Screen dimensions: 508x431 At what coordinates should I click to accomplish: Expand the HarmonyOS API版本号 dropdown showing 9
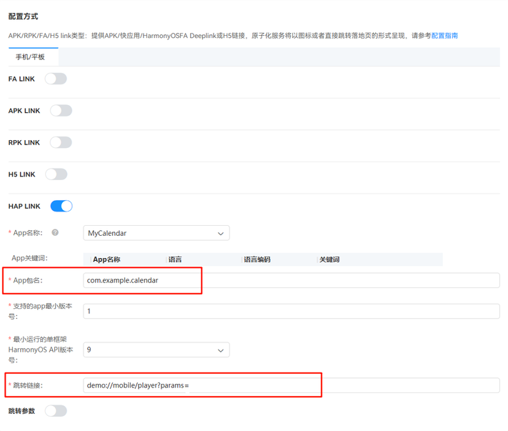tap(156, 350)
